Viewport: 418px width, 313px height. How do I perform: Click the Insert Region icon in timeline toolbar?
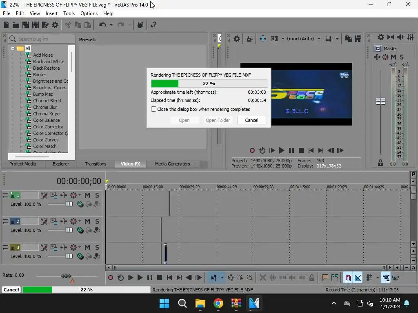(335, 278)
